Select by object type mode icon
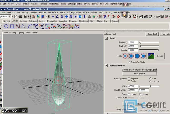Image resolution: width=170 pixels, height=114 pixels. (x=38, y=17)
